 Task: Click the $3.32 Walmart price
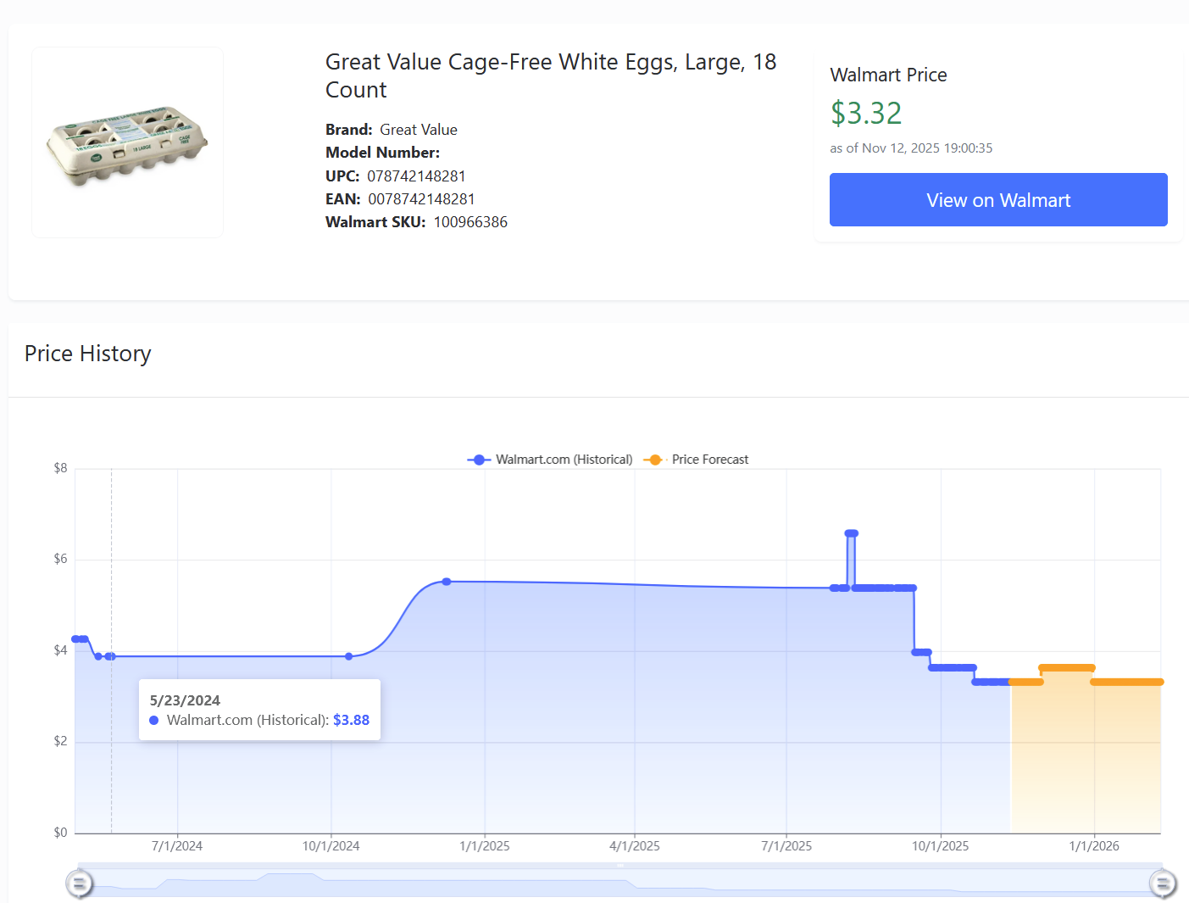point(865,113)
